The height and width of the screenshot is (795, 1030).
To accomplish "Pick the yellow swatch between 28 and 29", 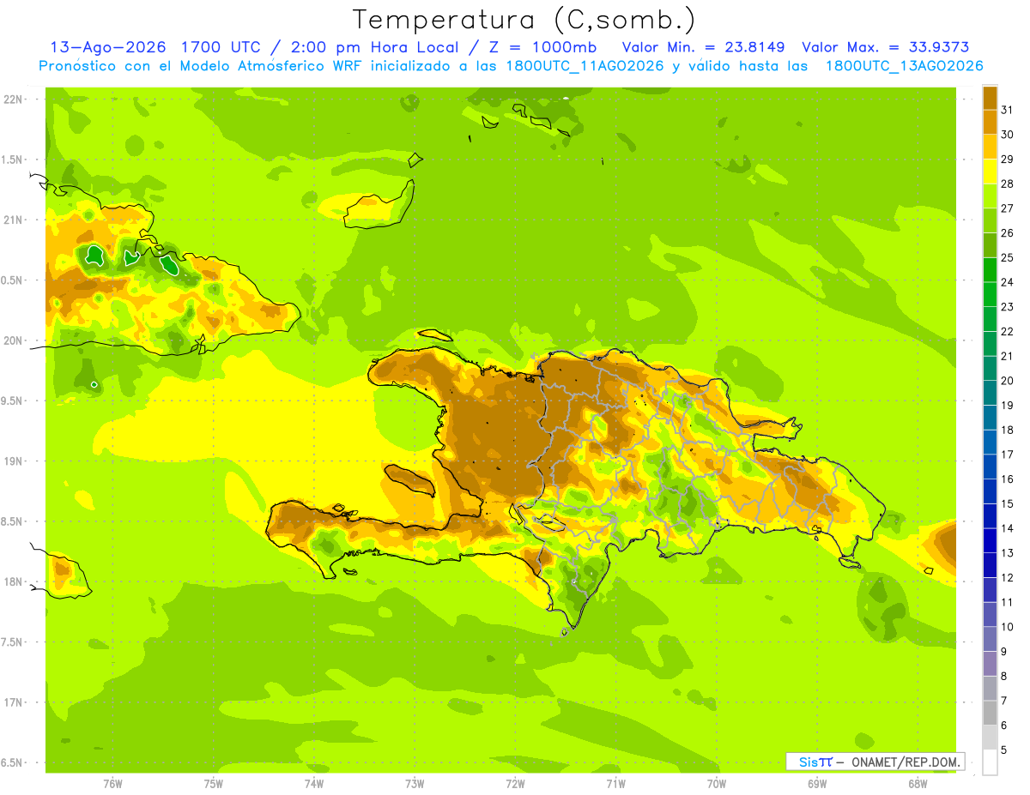I will click(990, 171).
